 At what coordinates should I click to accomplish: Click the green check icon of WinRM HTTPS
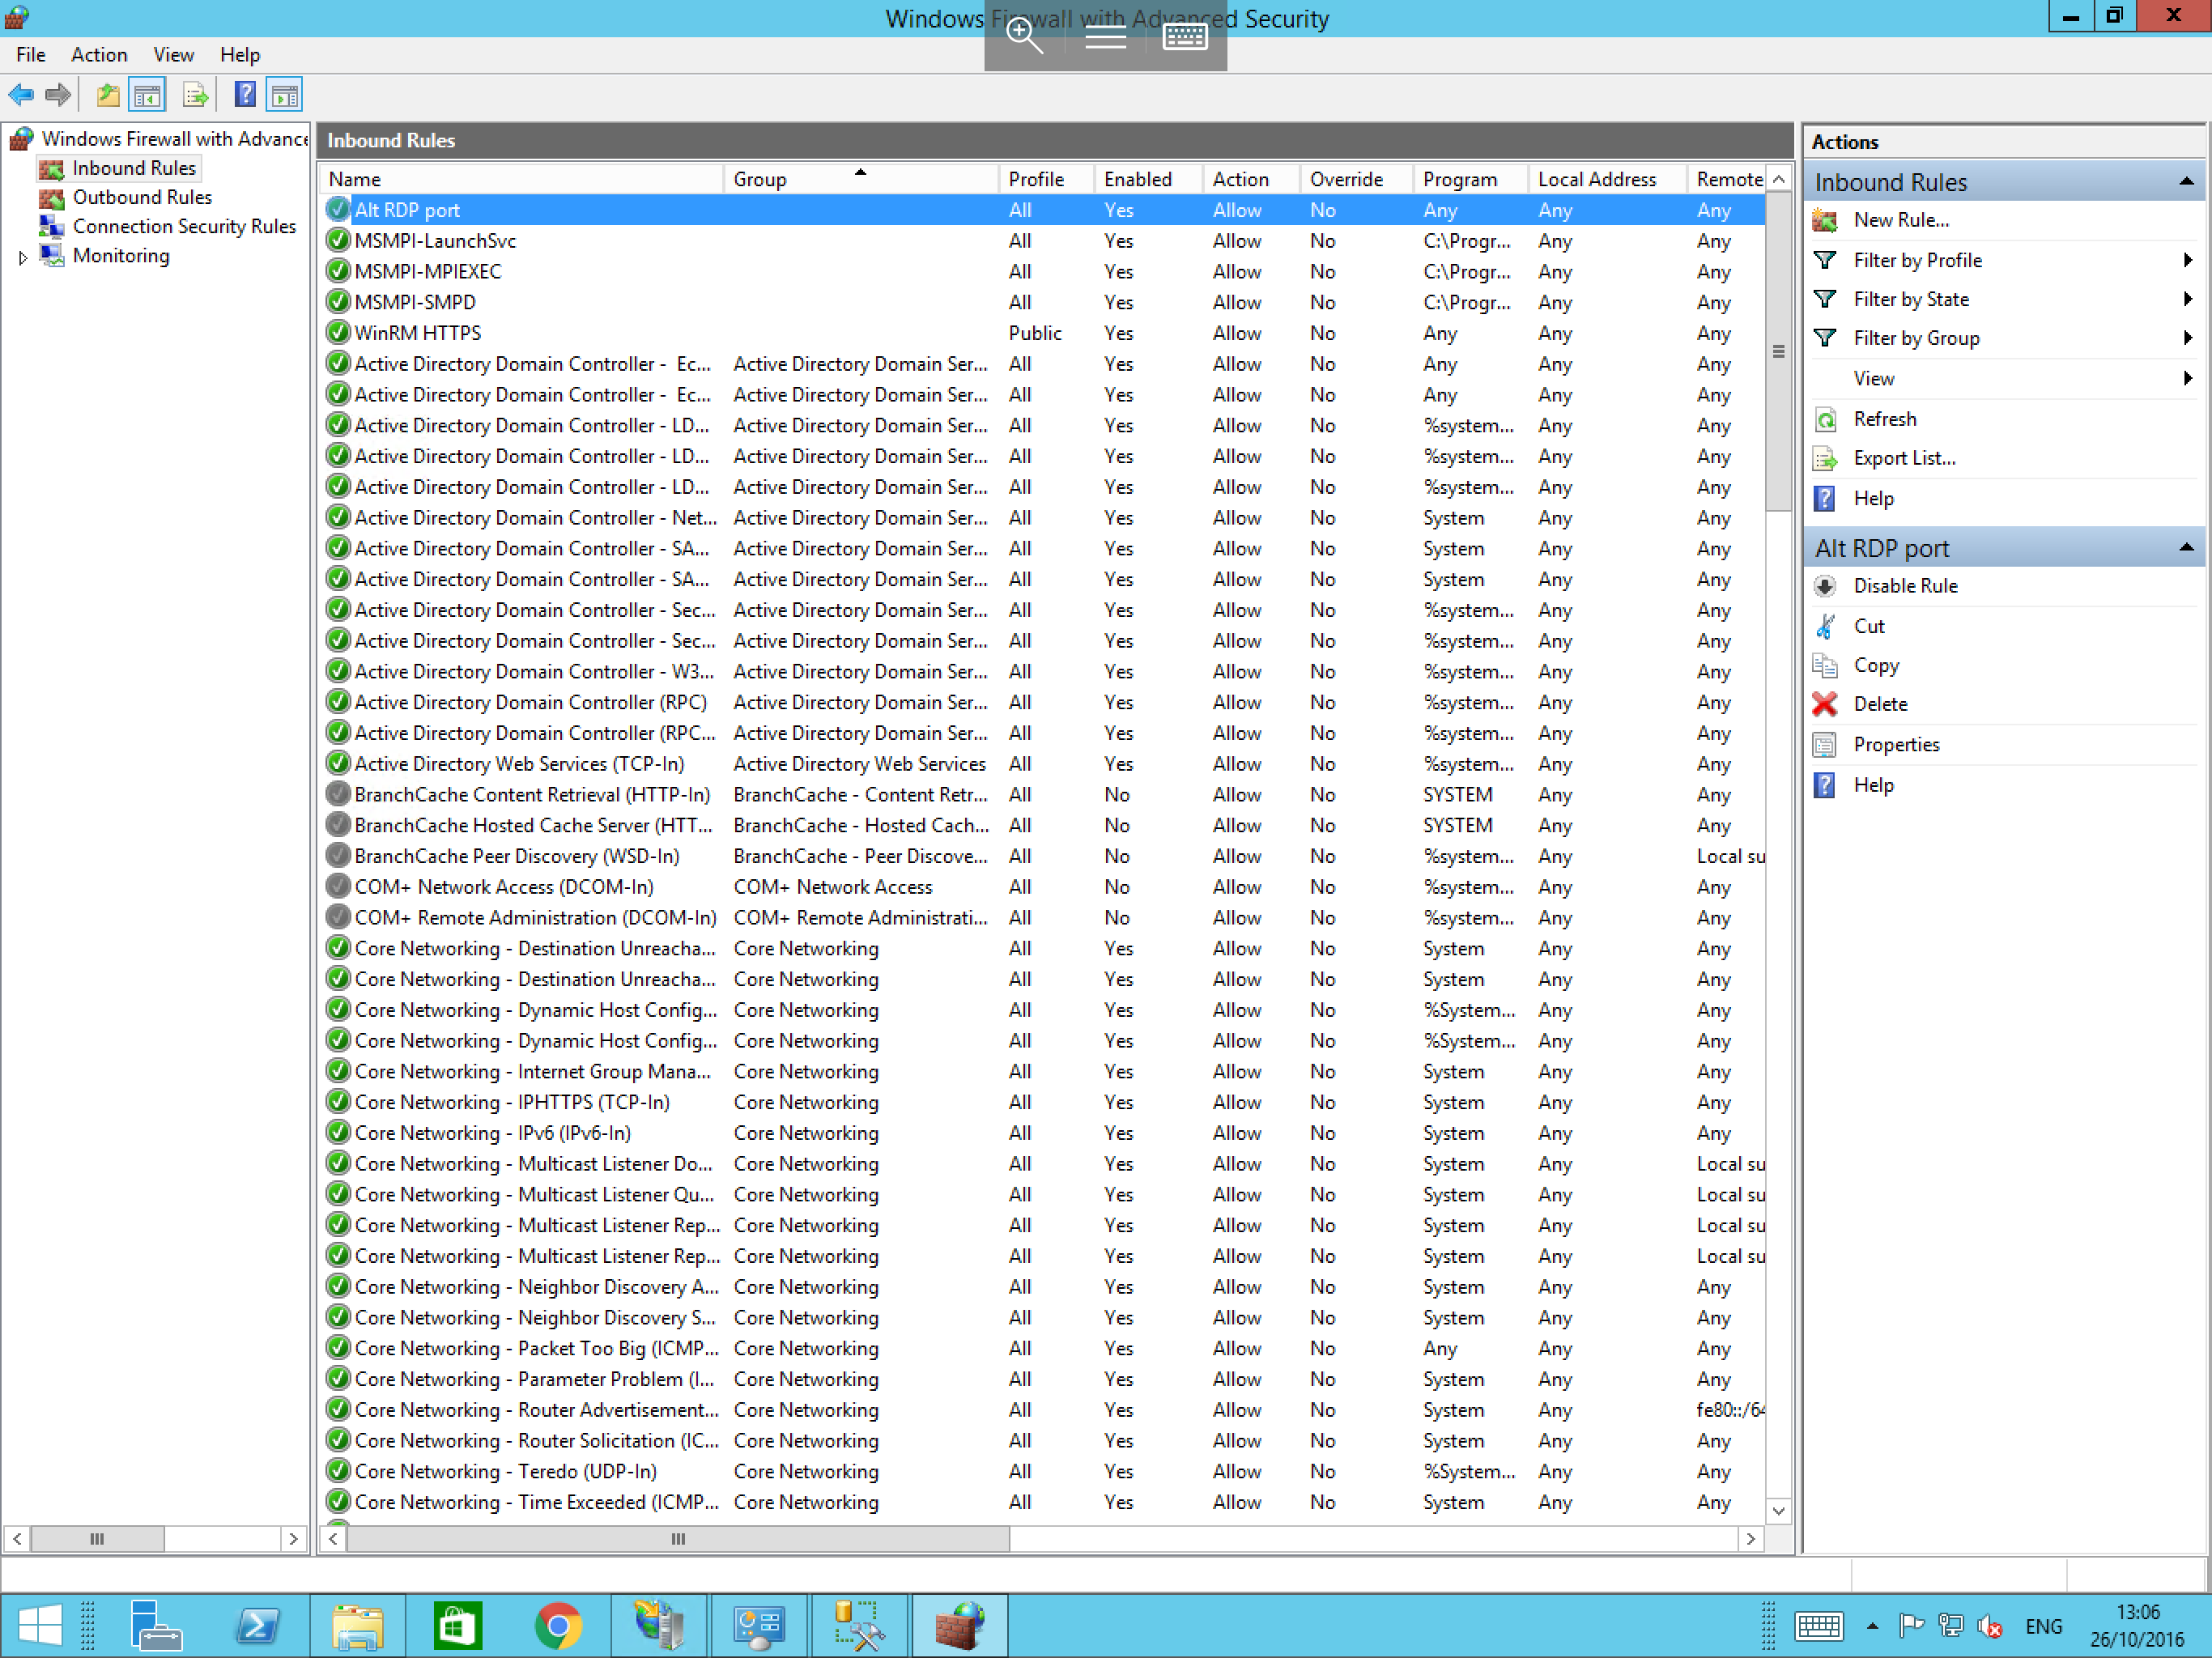point(339,333)
